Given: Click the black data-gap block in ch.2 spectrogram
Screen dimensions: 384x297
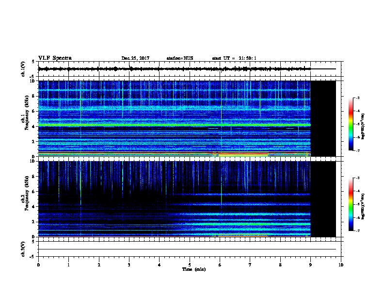Looking at the screenshot, I should click(323, 199).
